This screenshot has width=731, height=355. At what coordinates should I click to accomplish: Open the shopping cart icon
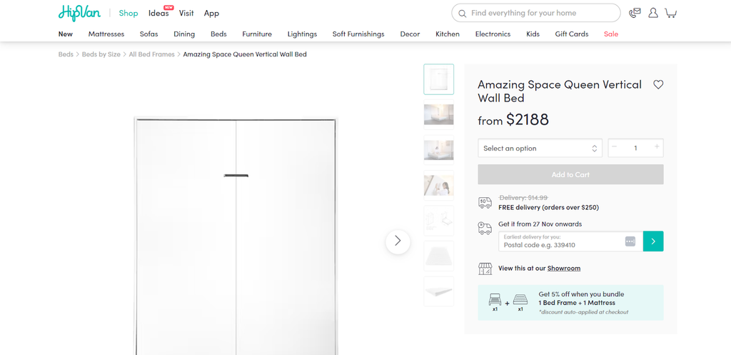pyautogui.click(x=670, y=13)
